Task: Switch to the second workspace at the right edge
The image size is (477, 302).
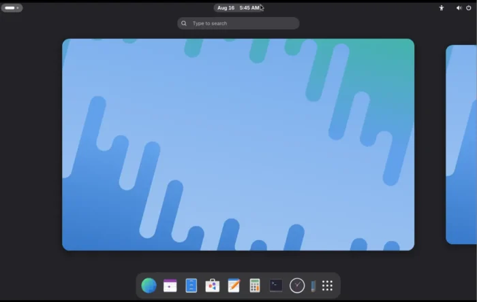Action: 461,144
